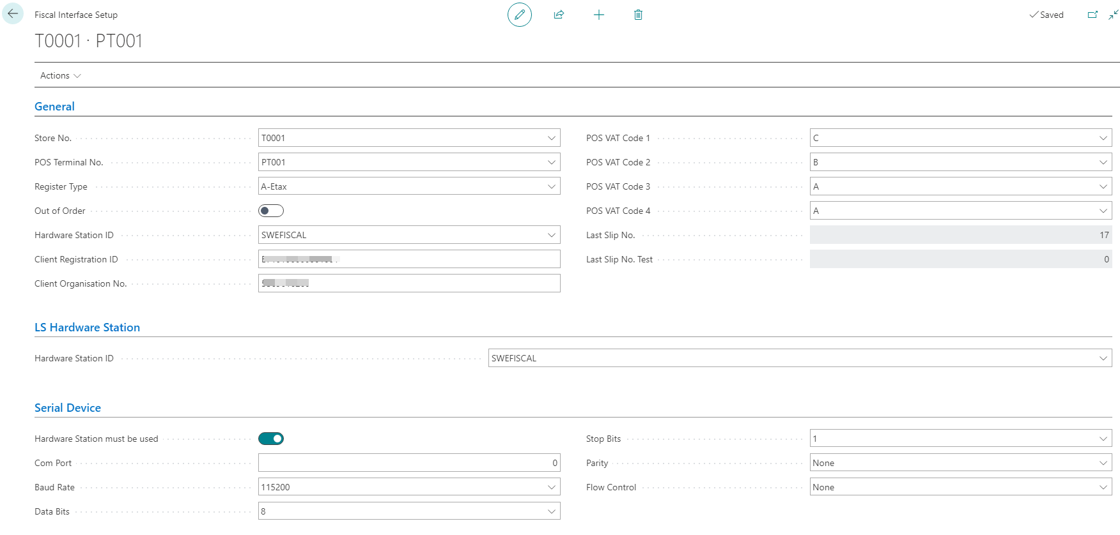This screenshot has width=1120, height=535.
Task: Collapse the General section heading
Action: (54, 107)
